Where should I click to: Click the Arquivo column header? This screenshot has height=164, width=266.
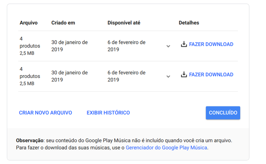tap(29, 23)
